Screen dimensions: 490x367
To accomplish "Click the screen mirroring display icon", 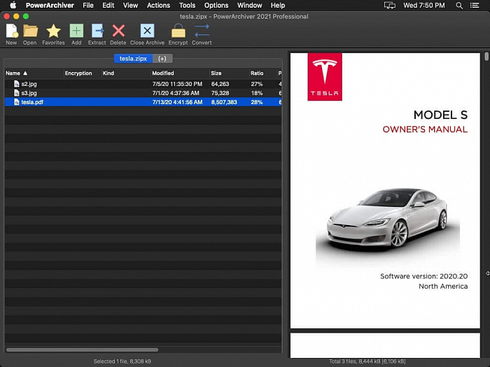I will tap(390, 6).
